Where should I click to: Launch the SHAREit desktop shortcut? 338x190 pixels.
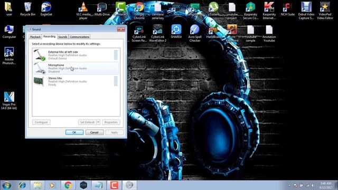coord(176,32)
